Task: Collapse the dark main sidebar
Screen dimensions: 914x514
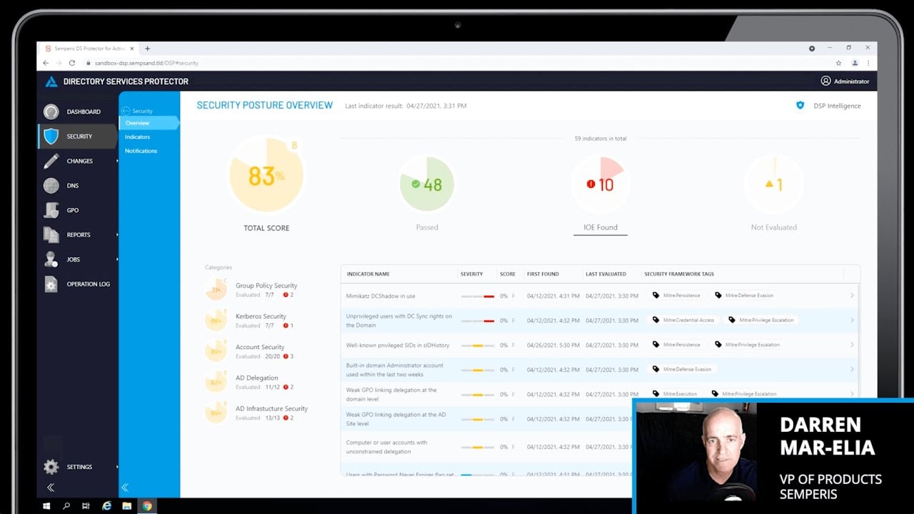Action: click(51, 488)
